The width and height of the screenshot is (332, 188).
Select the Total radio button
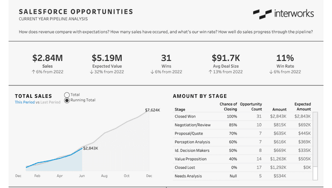coord(67,95)
